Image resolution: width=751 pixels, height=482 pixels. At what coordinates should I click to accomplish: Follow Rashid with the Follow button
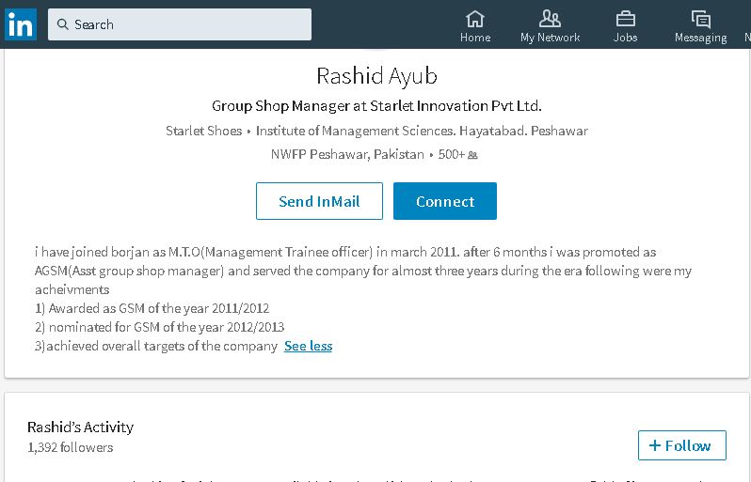pos(681,445)
